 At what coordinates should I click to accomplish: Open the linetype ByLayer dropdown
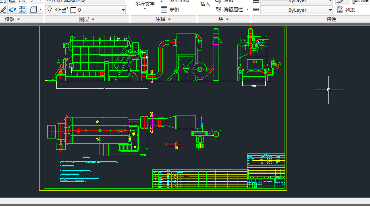pyautogui.click(x=331, y=10)
